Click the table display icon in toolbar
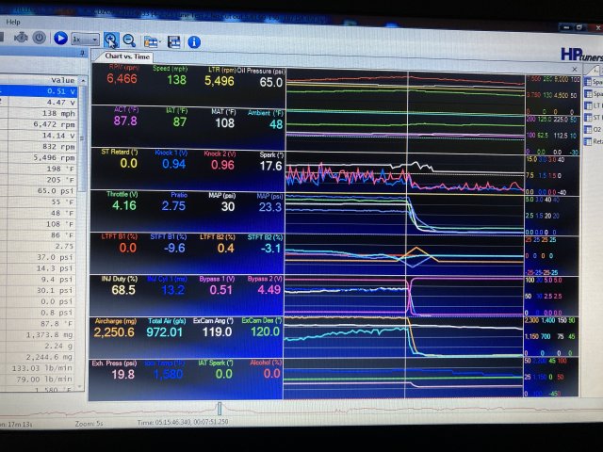The width and height of the screenshot is (603, 452). pyautogui.click(x=174, y=41)
